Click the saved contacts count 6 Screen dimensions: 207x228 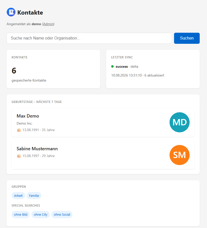pyautogui.click(x=14, y=70)
